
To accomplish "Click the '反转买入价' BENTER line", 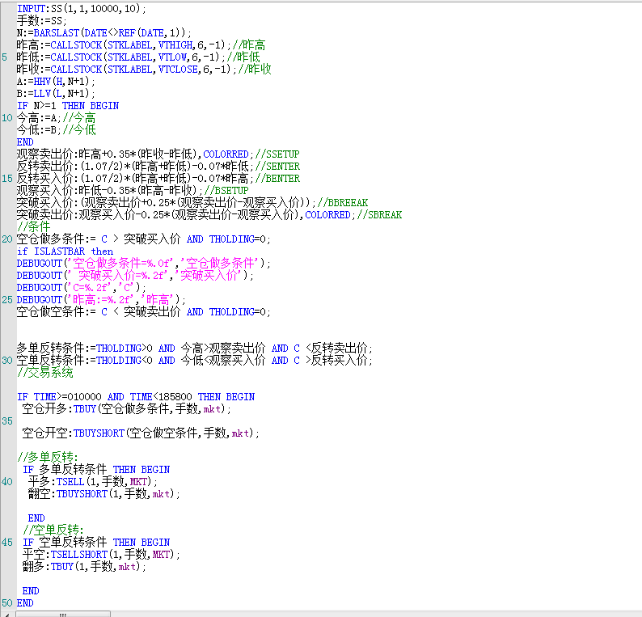I will 158,179.
